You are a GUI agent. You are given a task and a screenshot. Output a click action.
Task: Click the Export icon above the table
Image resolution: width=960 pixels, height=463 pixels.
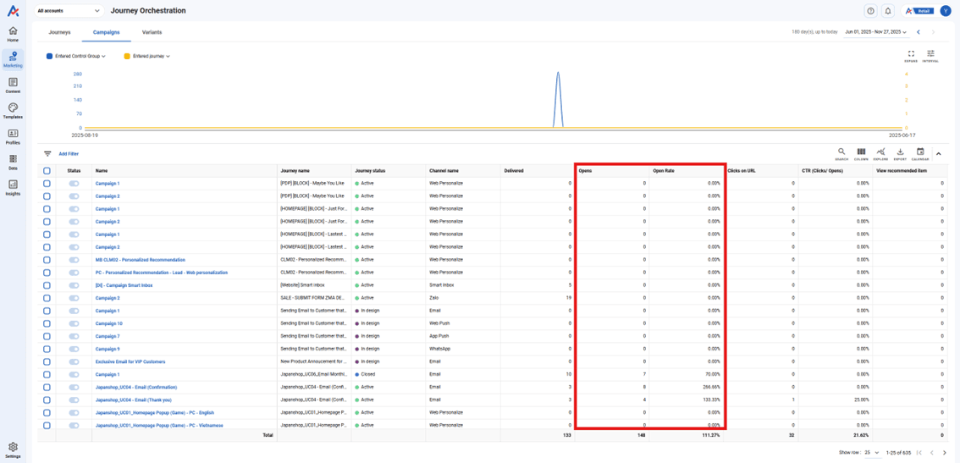[x=900, y=153]
